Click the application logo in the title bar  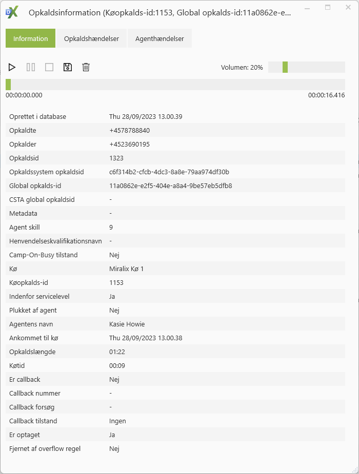(12, 12)
